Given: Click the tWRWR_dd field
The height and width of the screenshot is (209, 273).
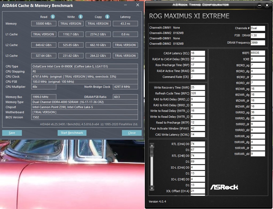Looking at the screenshot, I should pos(258,154).
